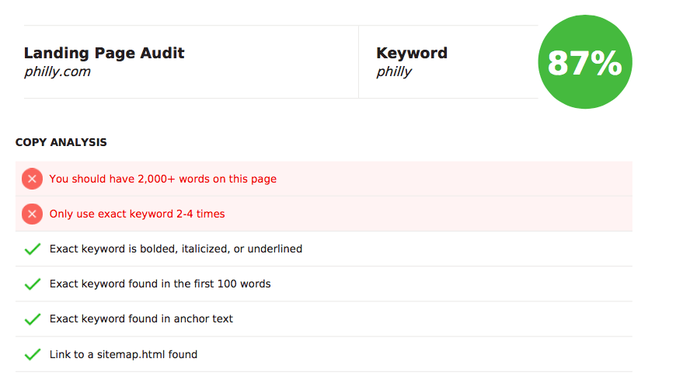The height and width of the screenshot is (390, 676).
Task: Click 'Exact keyword found in the first 100 words'
Action: [x=160, y=284]
